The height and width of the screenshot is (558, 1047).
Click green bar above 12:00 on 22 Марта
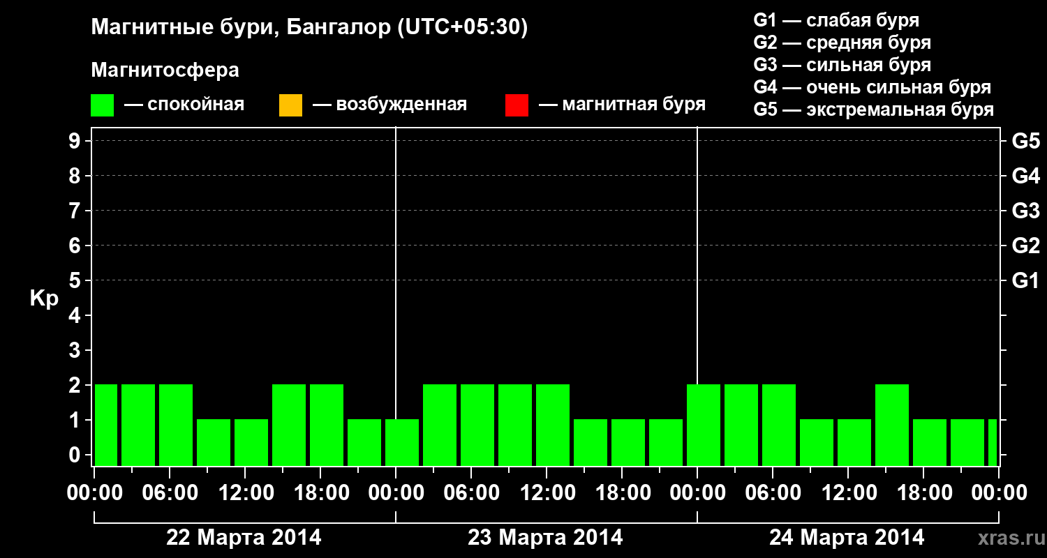pos(251,442)
